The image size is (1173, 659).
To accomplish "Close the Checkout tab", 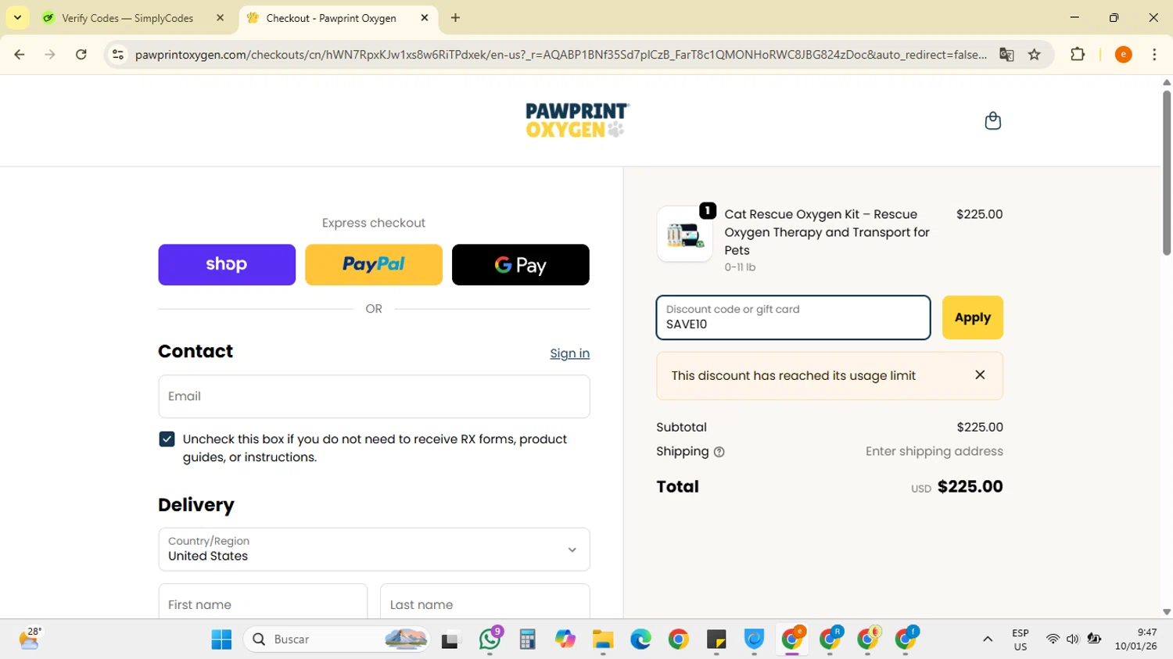I will pos(425,18).
